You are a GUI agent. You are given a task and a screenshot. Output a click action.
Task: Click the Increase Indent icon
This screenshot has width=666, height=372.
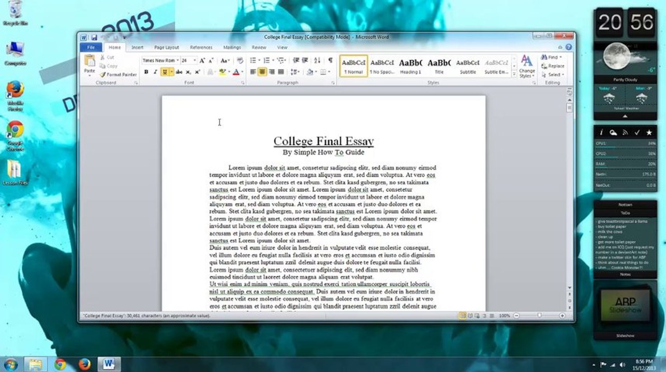pyautogui.click(x=305, y=60)
